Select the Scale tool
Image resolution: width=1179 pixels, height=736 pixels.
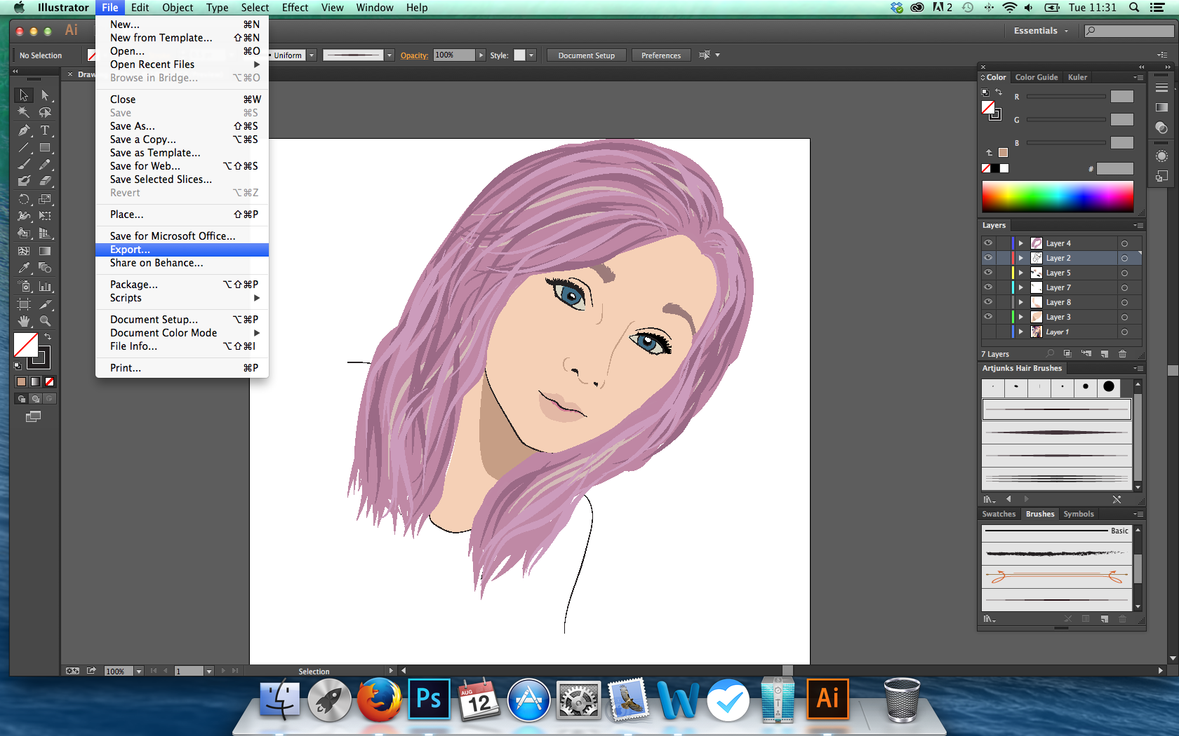click(45, 199)
